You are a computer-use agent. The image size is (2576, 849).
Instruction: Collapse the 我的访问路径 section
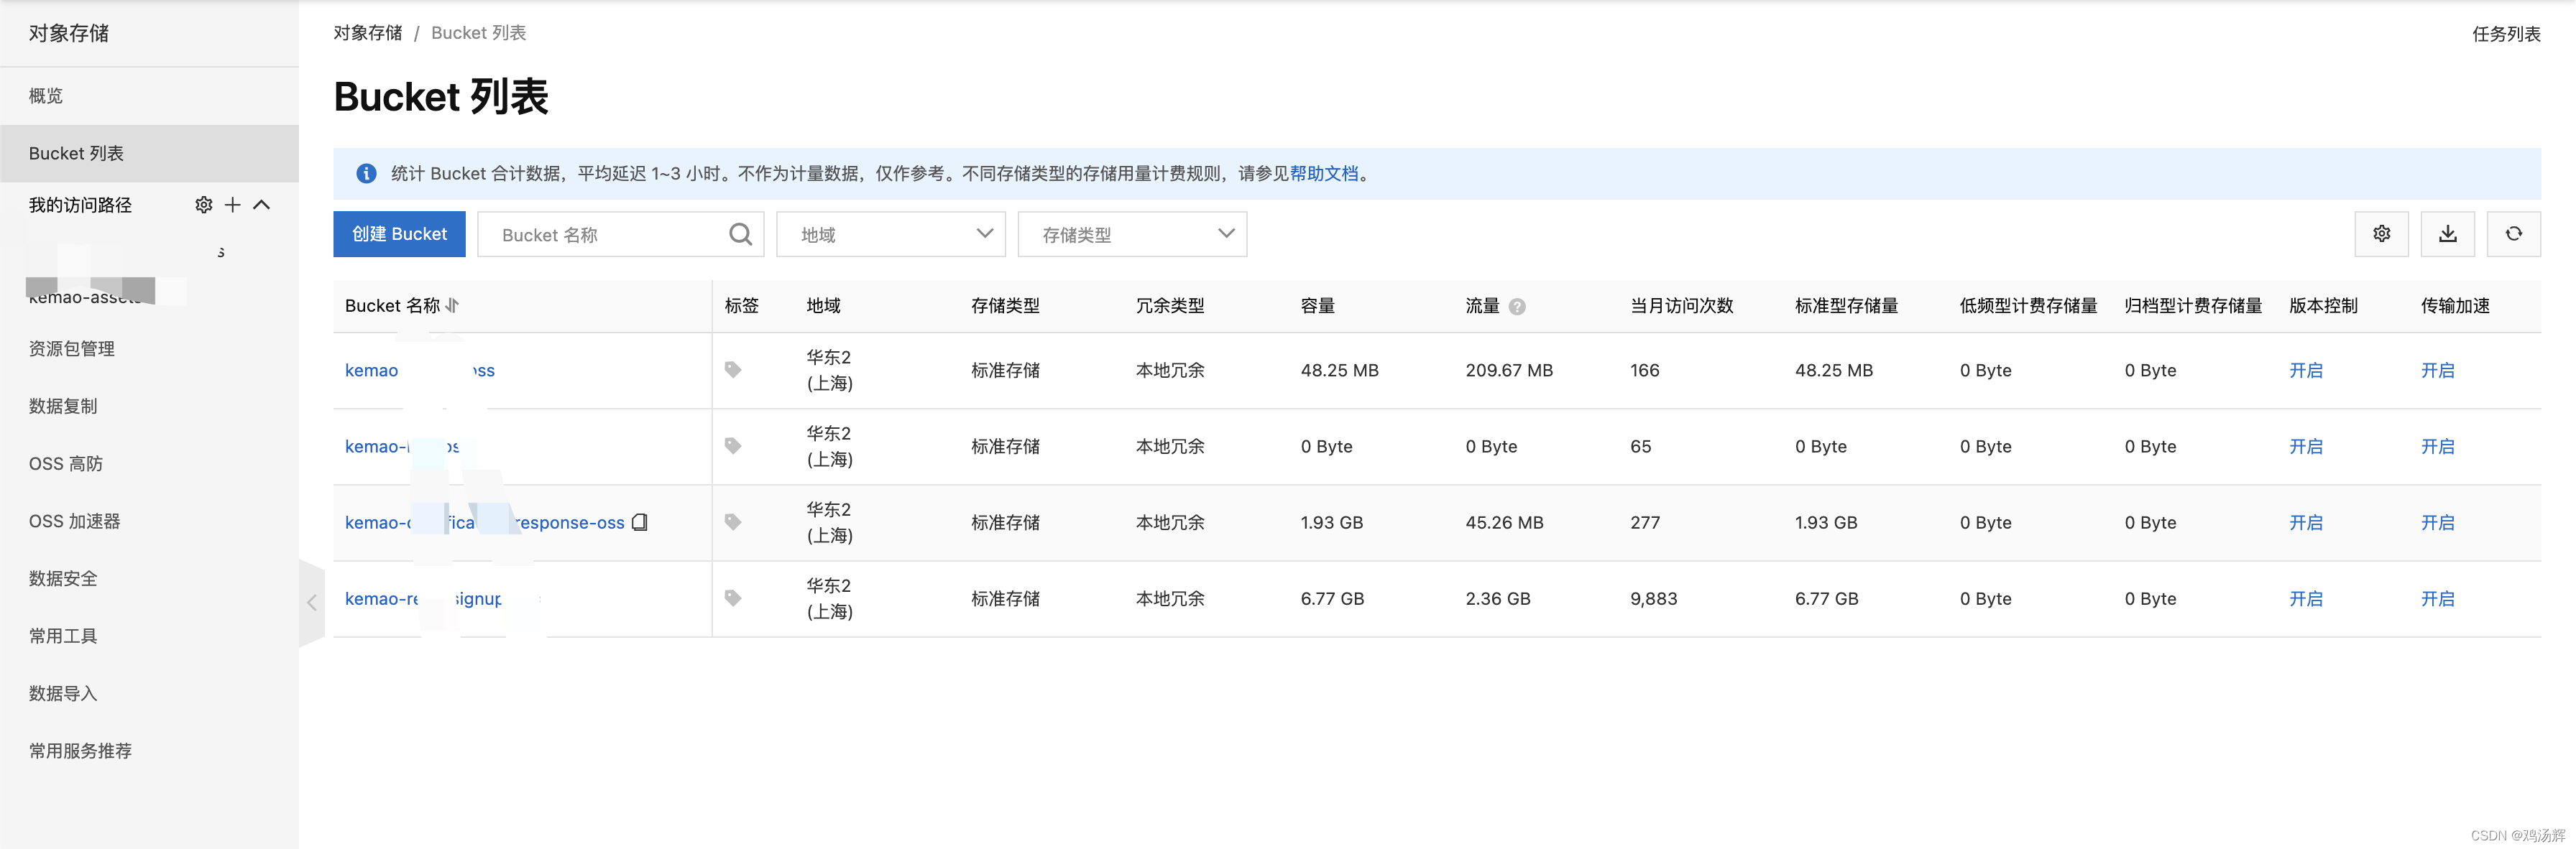pos(262,205)
